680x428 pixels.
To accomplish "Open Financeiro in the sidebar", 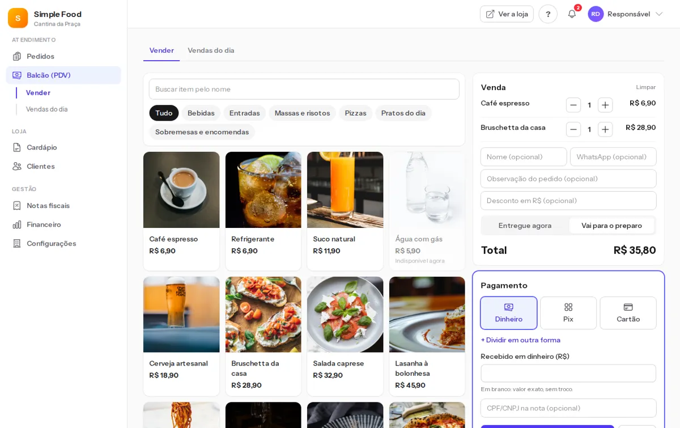I will point(63,224).
